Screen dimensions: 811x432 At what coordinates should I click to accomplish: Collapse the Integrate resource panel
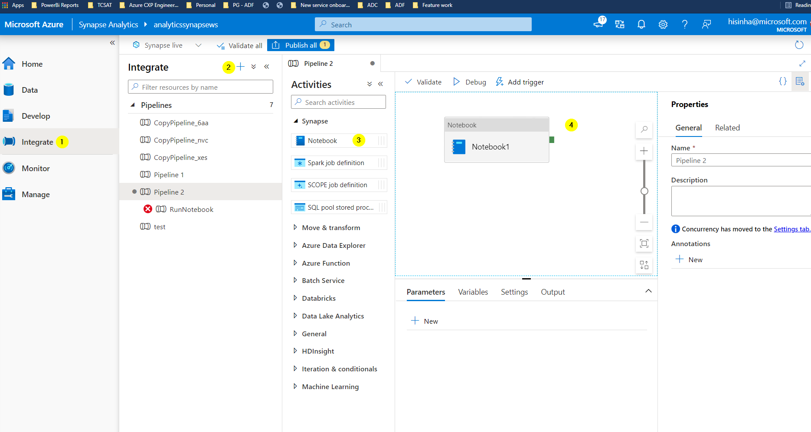pyautogui.click(x=267, y=67)
